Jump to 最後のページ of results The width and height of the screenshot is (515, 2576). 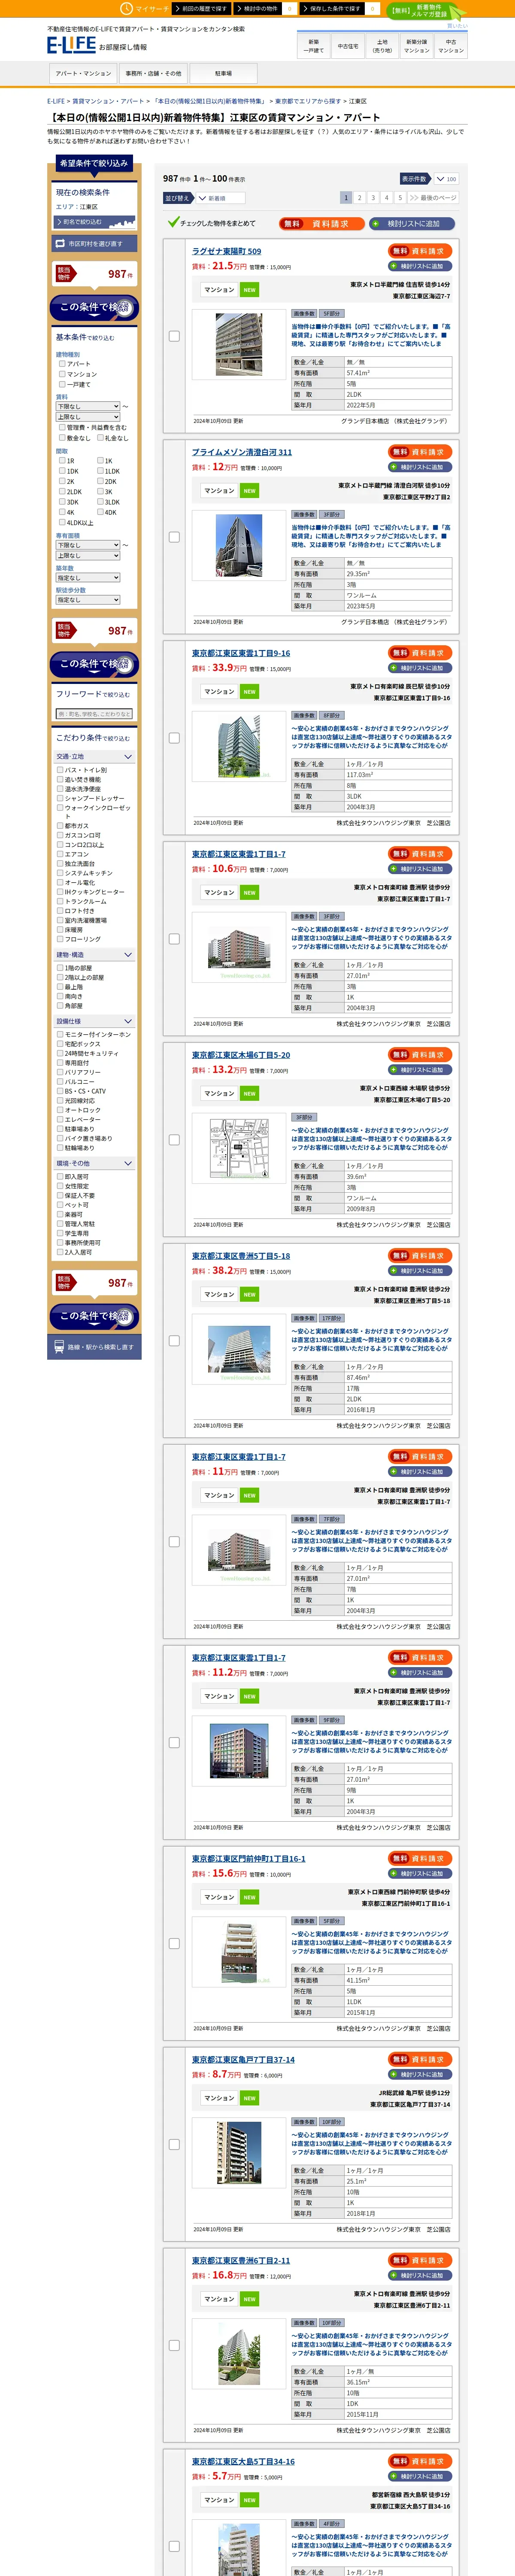434,198
